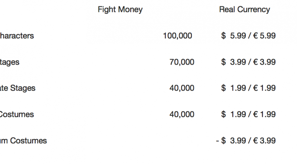The image size is (297, 164).
Task: Click € 3.99 in the 'um Costumes' row
Action: click(264, 140)
